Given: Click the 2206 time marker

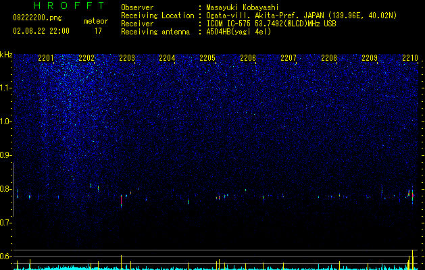Looking at the screenshot, I should 248,58.
